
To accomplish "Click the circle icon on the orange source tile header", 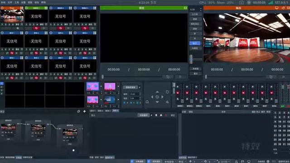I will coord(2,8).
